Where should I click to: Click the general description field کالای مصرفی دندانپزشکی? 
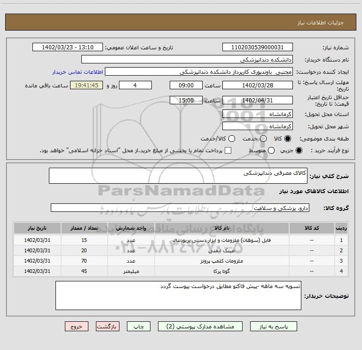(178, 176)
